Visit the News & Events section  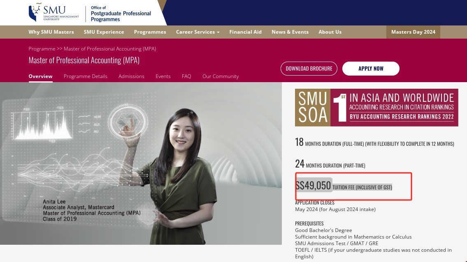point(290,32)
